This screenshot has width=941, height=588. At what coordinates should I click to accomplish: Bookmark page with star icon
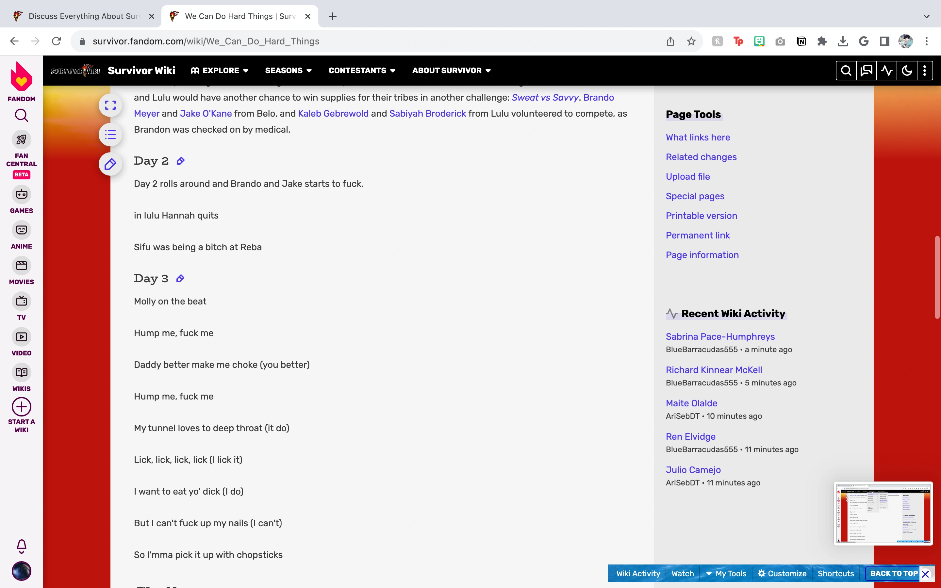tap(691, 41)
